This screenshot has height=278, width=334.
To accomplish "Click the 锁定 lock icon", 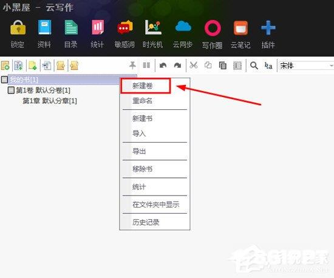I will (18, 27).
